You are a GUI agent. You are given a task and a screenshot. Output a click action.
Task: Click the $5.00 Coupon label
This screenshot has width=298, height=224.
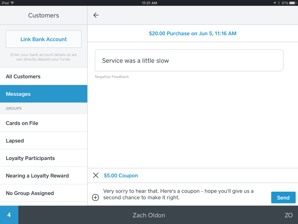[x=121, y=176]
